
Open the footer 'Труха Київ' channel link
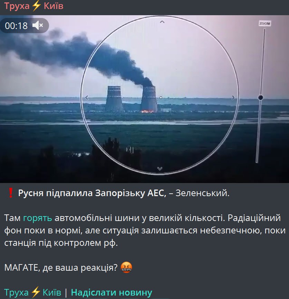click(32, 292)
